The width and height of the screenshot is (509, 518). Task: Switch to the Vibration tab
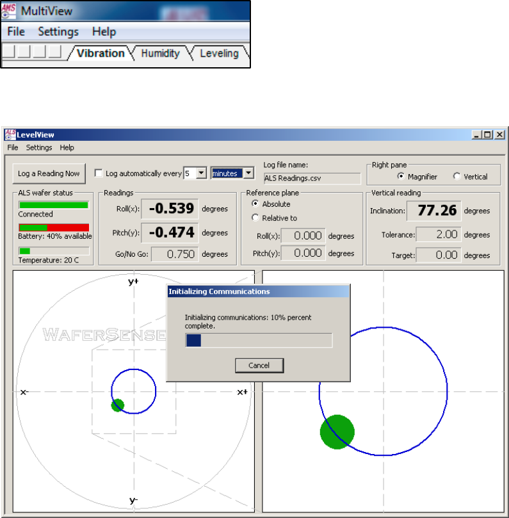(x=101, y=53)
